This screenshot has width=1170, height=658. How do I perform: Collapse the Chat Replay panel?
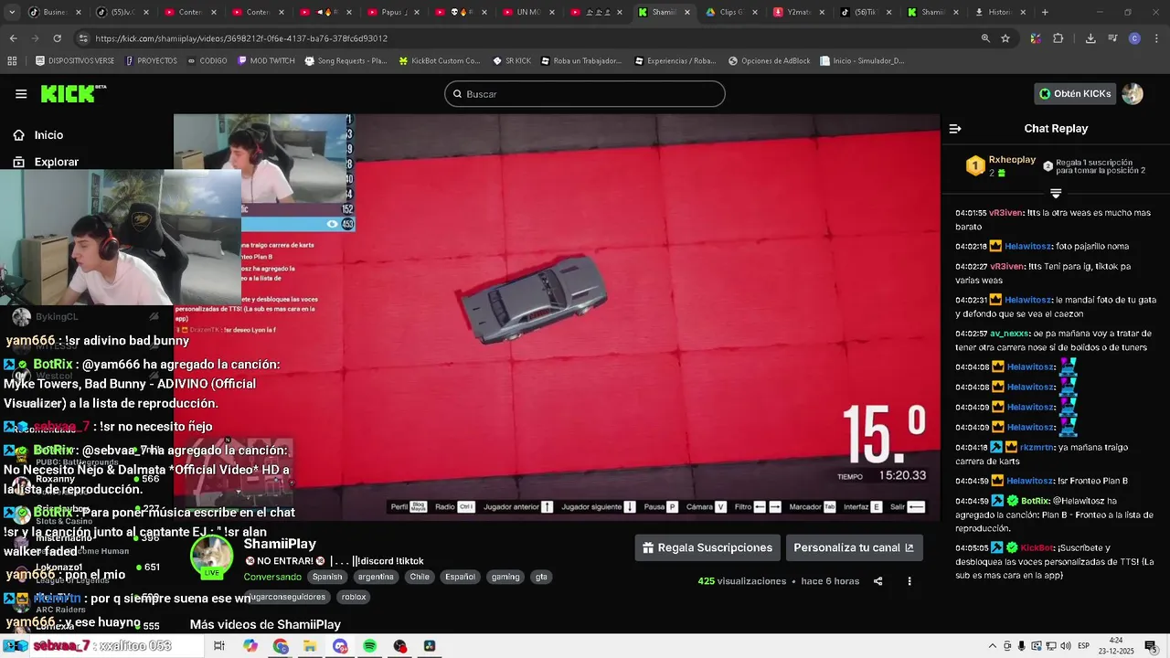[x=955, y=129]
